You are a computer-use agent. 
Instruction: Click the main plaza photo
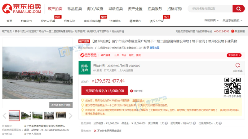point(38,73)
